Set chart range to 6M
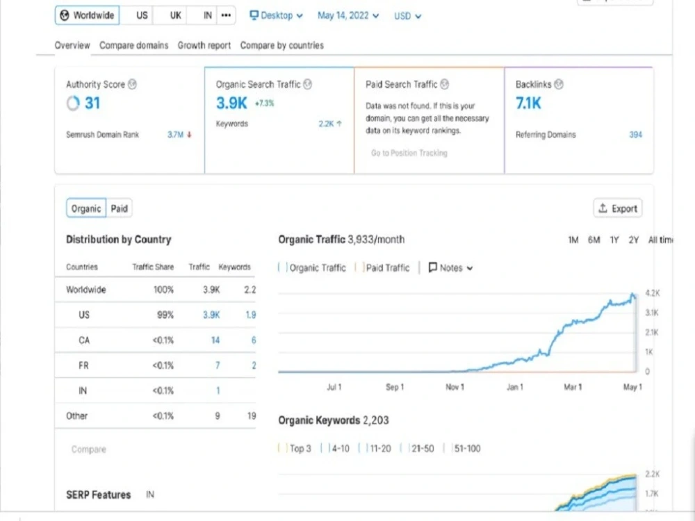Viewport: 695px width, 521px height. 594,240
